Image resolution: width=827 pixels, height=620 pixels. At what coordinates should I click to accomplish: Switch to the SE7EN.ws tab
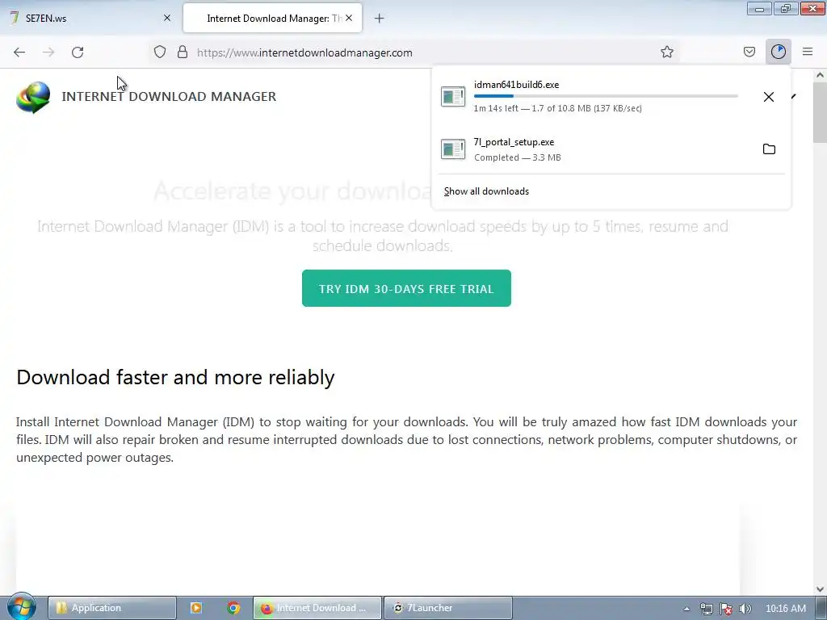tap(90, 18)
